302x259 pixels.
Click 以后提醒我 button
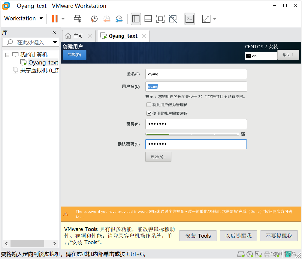[238, 236]
